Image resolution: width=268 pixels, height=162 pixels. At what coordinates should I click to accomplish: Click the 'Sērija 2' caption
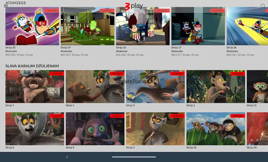coord(130,148)
